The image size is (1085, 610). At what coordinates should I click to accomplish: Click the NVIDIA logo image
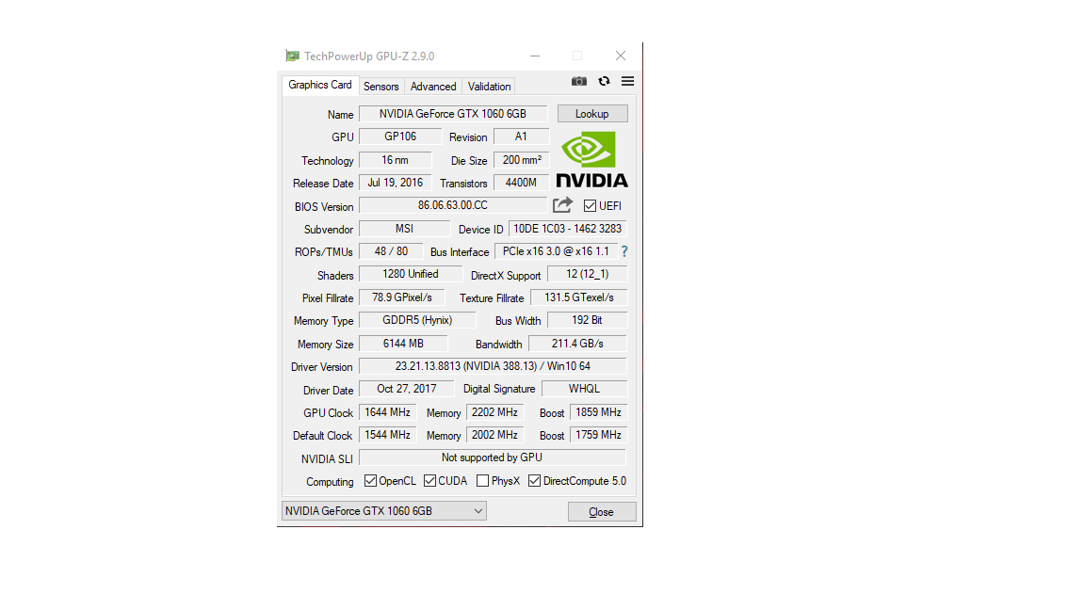[x=592, y=160]
